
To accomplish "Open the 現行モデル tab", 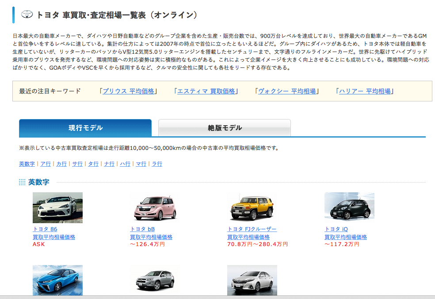I will click(85, 128).
